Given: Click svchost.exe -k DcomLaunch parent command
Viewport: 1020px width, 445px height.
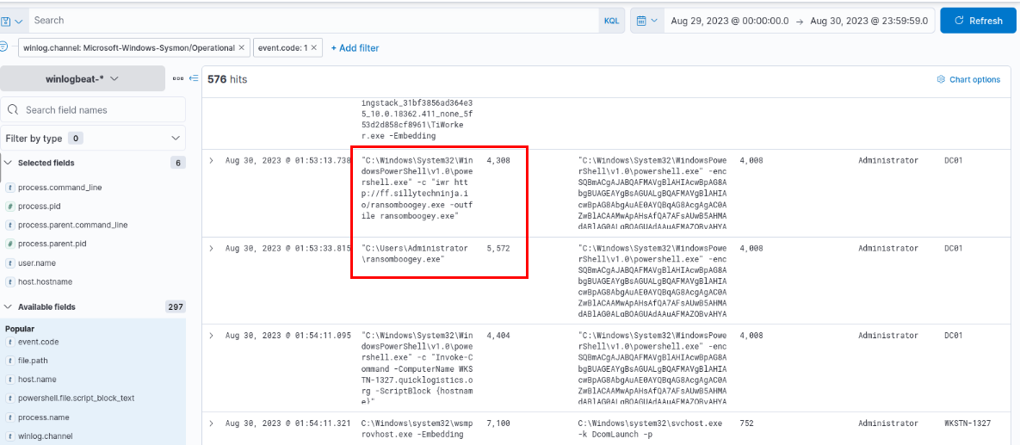Looking at the screenshot, I should point(650,429).
